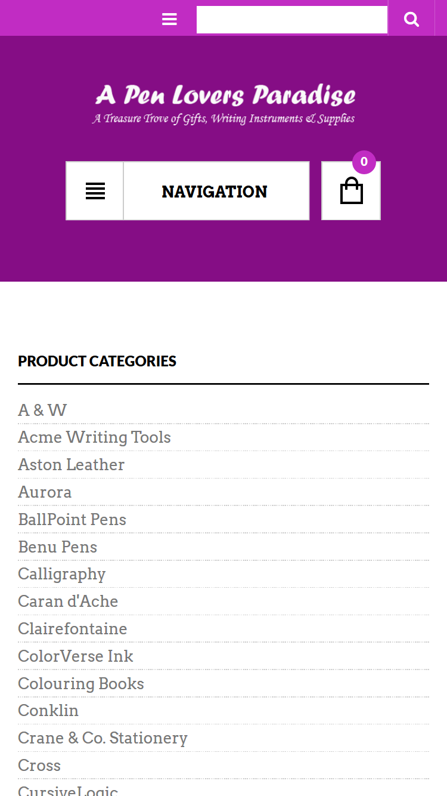Browse the ColorVerse Ink category
Image resolution: width=447 pixels, height=796 pixels.
[x=75, y=656]
